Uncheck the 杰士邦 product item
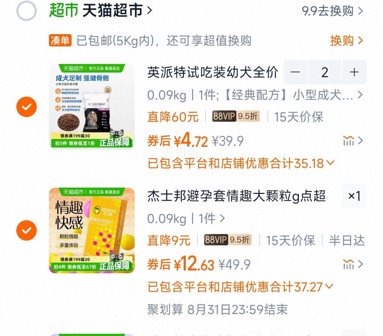This screenshot has width=383, height=336. coord(27,231)
